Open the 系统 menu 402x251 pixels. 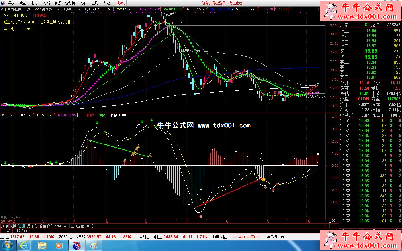tap(11, 3)
